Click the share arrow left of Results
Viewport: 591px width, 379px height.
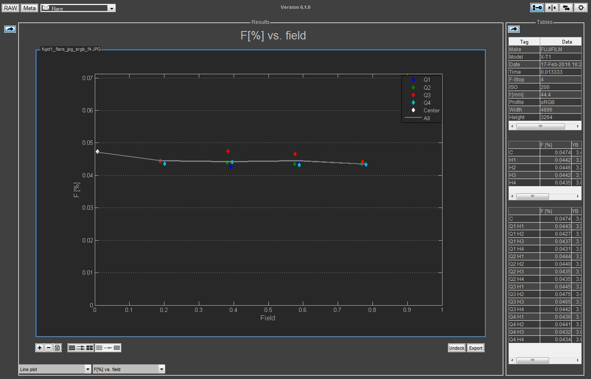tap(10, 29)
